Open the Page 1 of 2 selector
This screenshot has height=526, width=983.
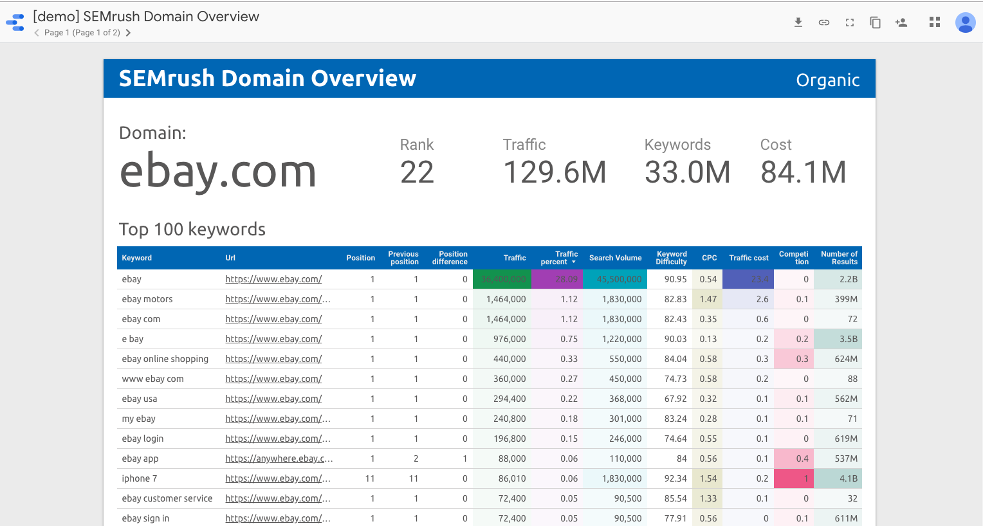[x=82, y=33]
